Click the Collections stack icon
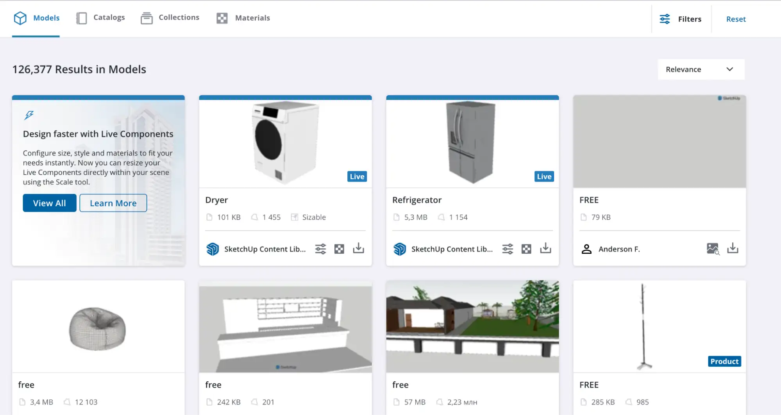 [147, 18]
